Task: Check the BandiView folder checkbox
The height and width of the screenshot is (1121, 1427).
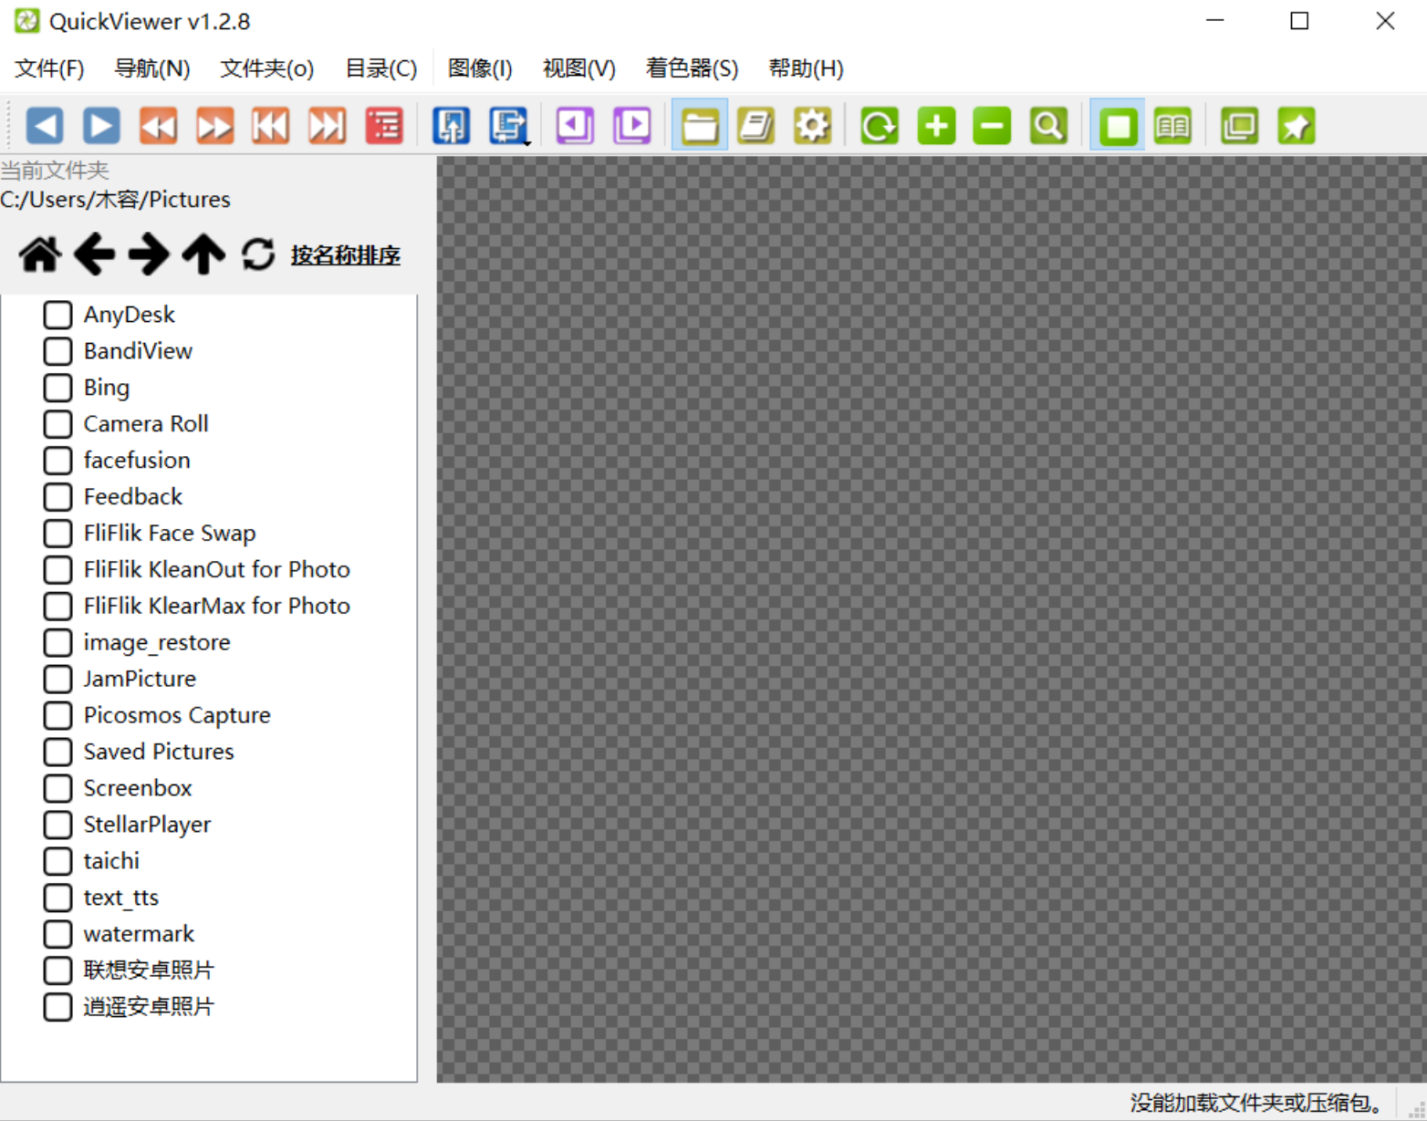Action: tap(57, 351)
